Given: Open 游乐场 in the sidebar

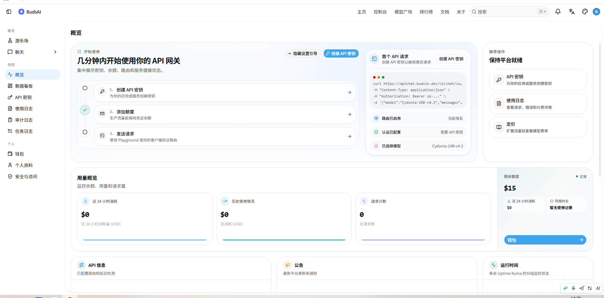Looking at the screenshot, I should [33, 41].
